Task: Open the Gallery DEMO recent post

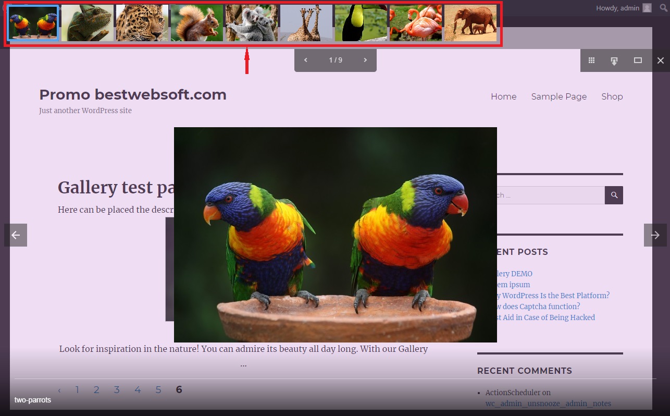Action: (515, 274)
